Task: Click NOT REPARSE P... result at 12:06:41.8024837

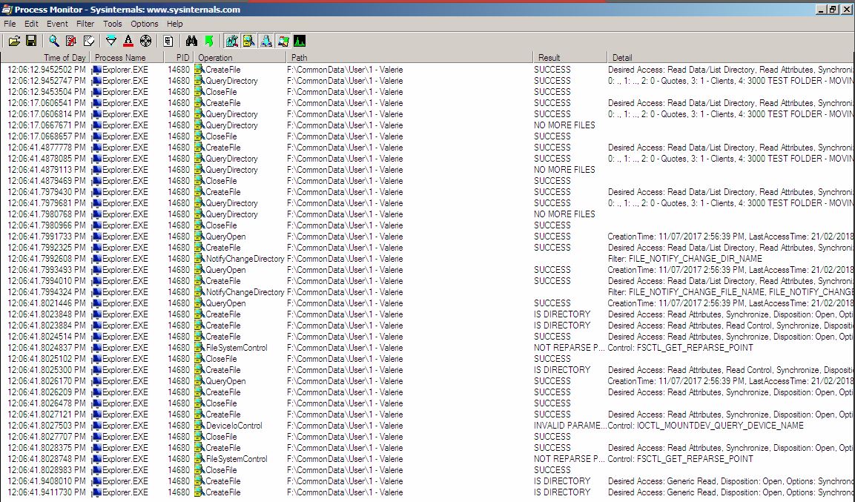Action: coord(570,348)
